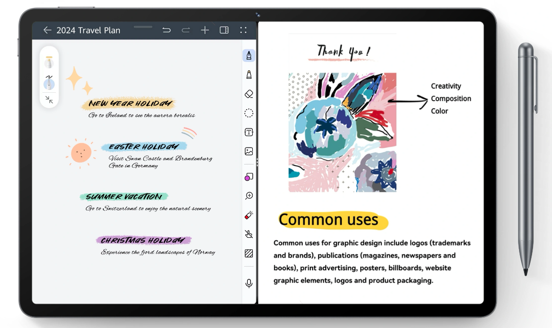This screenshot has width=552, height=328.
Task: Insert a text box
Action: (x=249, y=132)
